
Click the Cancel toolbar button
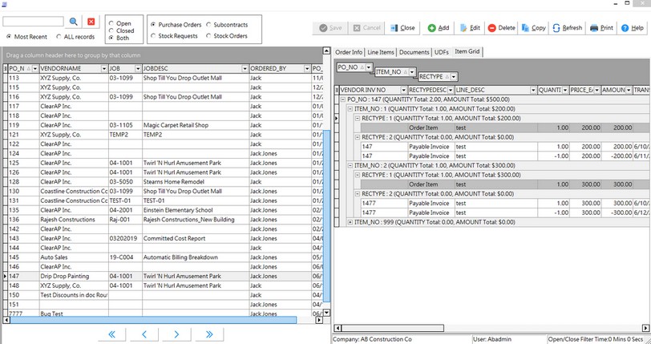366,28
